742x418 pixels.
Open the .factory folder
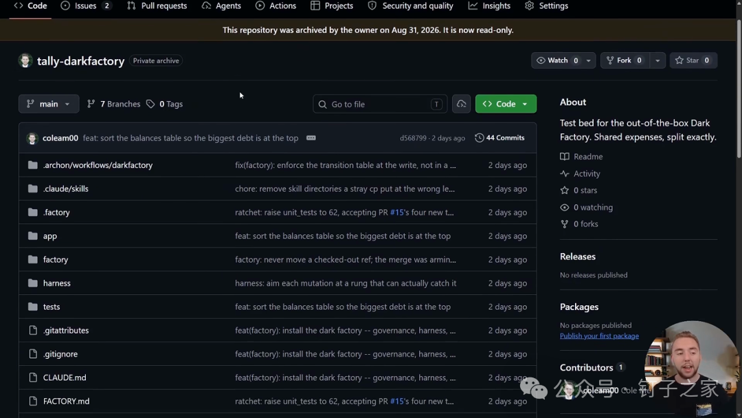[x=56, y=212]
